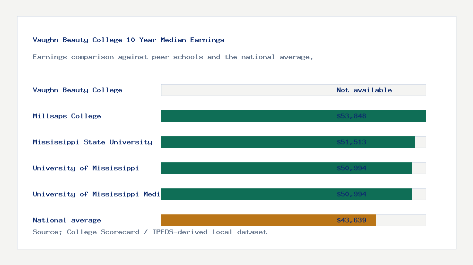Click the $53,848 earnings value

[351, 116]
